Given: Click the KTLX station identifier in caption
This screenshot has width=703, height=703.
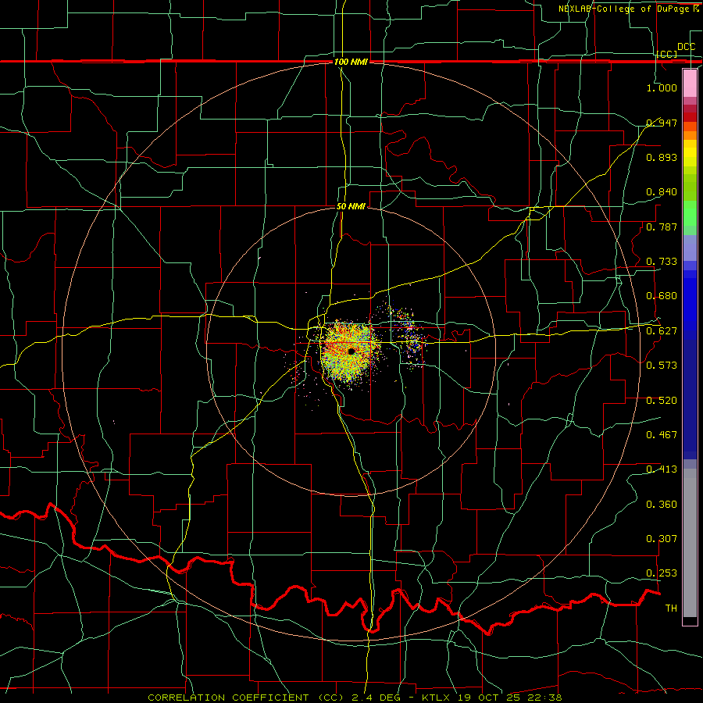Looking at the screenshot, I should click(436, 698).
